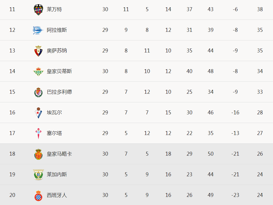Click the Valladolid (巴拉多利德) club crest
The width and height of the screenshot is (273, 205).
tap(38, 92)
